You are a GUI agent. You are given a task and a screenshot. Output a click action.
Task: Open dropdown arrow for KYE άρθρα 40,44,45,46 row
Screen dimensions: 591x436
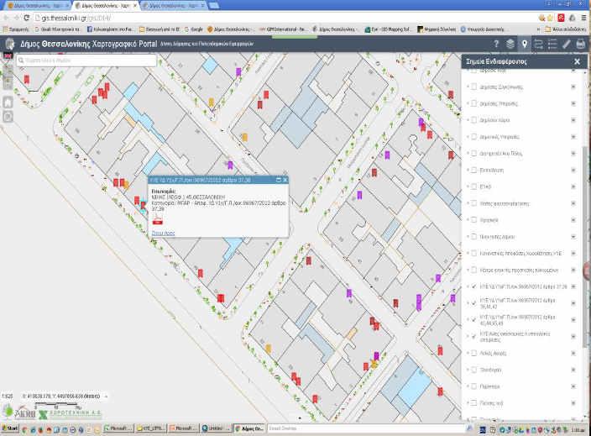tap(573, 320)
